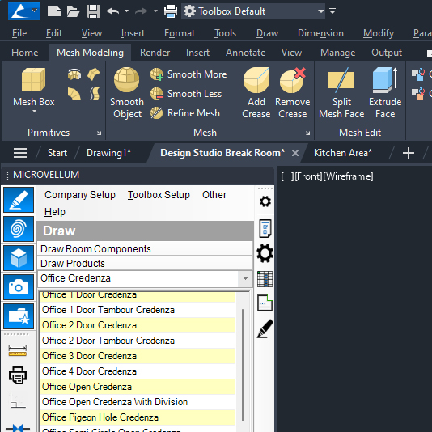Select Office 2 Door Tambour Credenza
The image size is (432, 432).
click(x=138, y=341)
